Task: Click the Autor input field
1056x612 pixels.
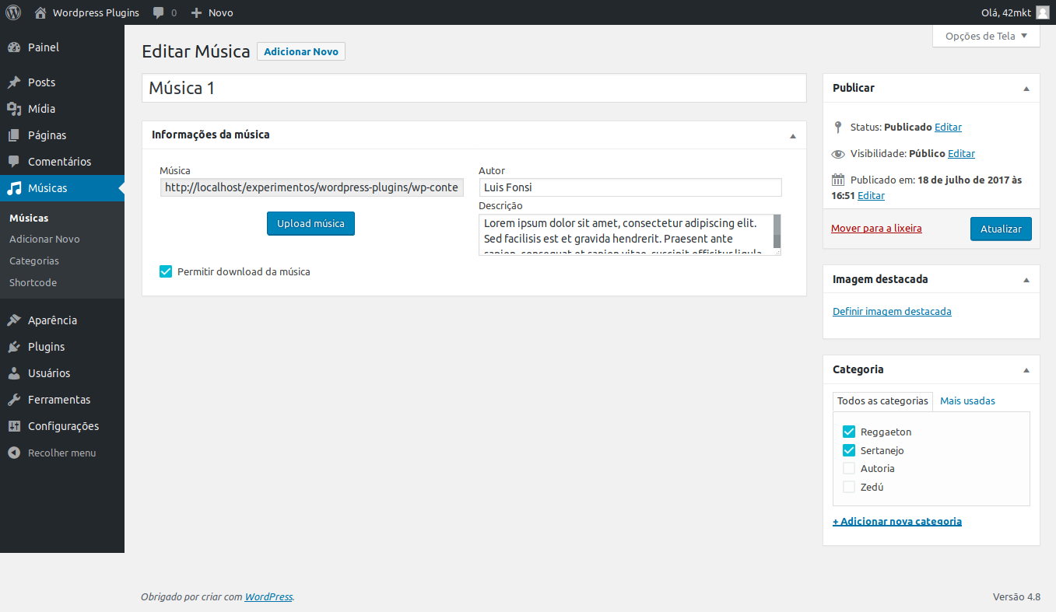Action: (630, 187)
